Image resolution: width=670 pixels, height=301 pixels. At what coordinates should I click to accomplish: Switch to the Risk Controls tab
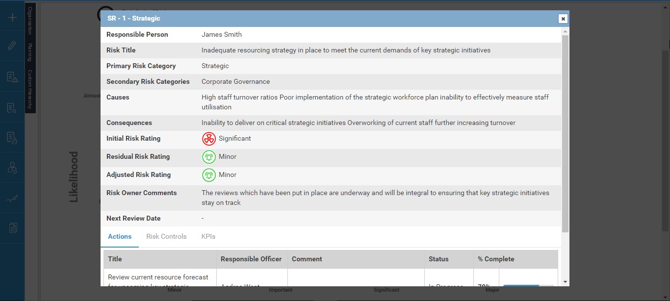point(166,236)
